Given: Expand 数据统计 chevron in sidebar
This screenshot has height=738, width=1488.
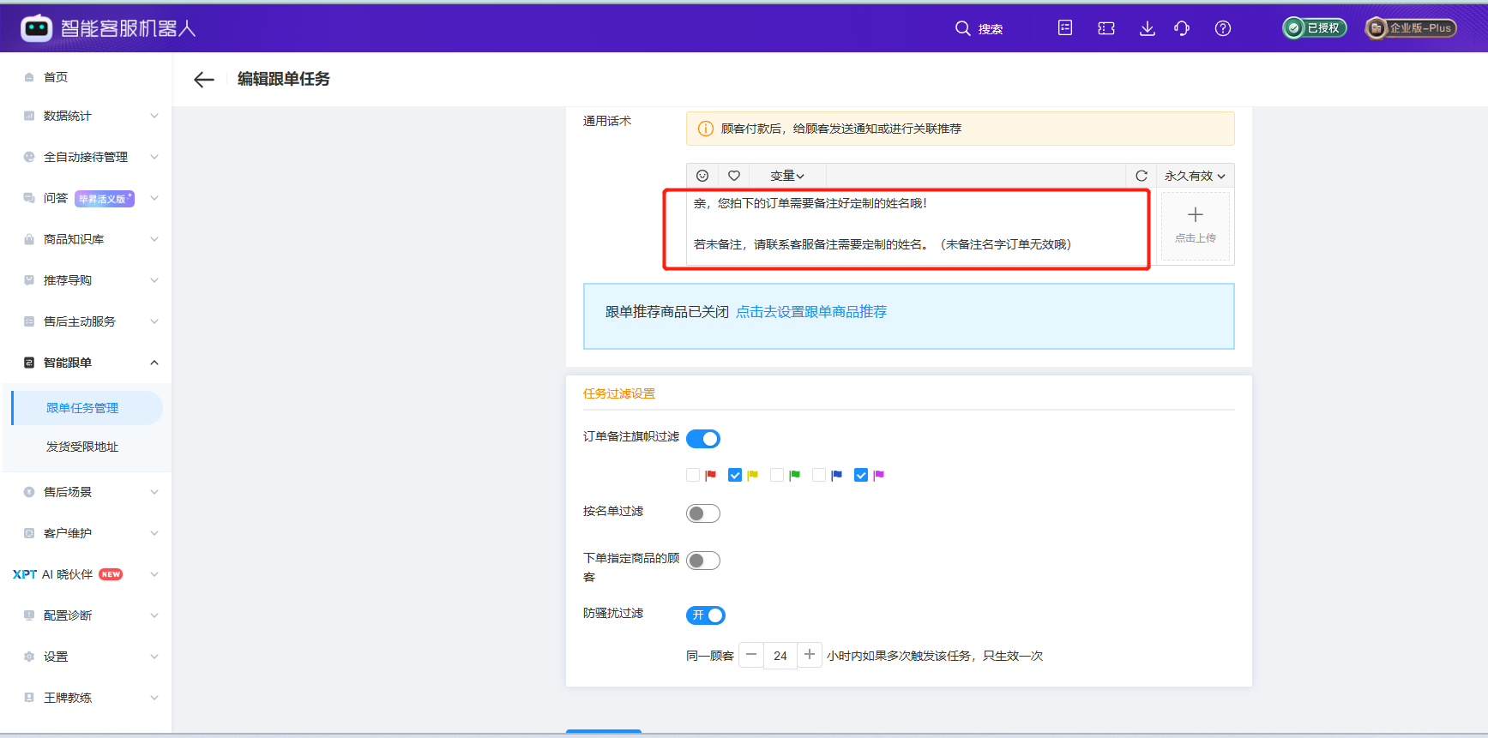Looking at the screenshot, I should [154, 116].
